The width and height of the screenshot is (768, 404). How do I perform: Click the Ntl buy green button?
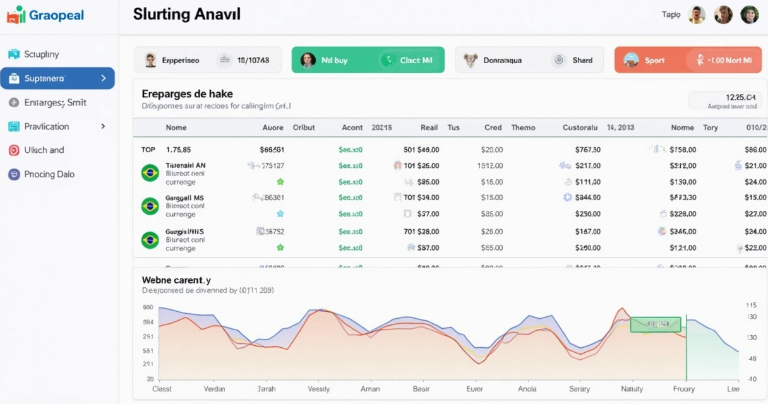pos(334,61)
